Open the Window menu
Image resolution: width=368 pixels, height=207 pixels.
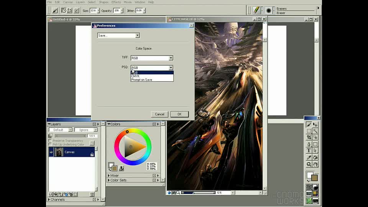(140, 2)
